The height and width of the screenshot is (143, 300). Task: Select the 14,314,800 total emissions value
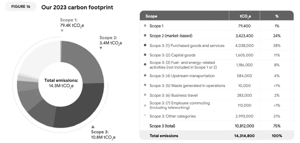244,136
